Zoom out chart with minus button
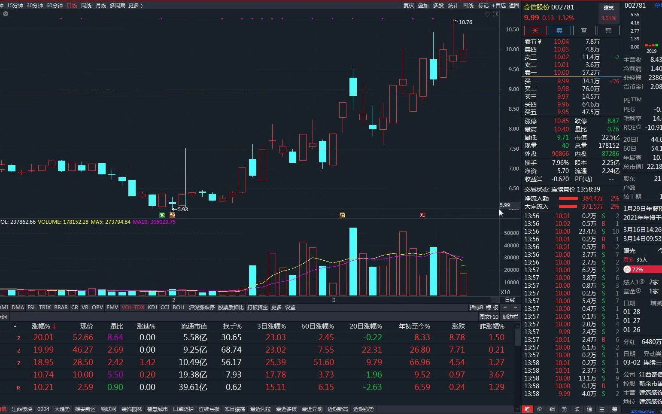The width and height of the screenshot is (662, 414). click(x=516, y=307)
